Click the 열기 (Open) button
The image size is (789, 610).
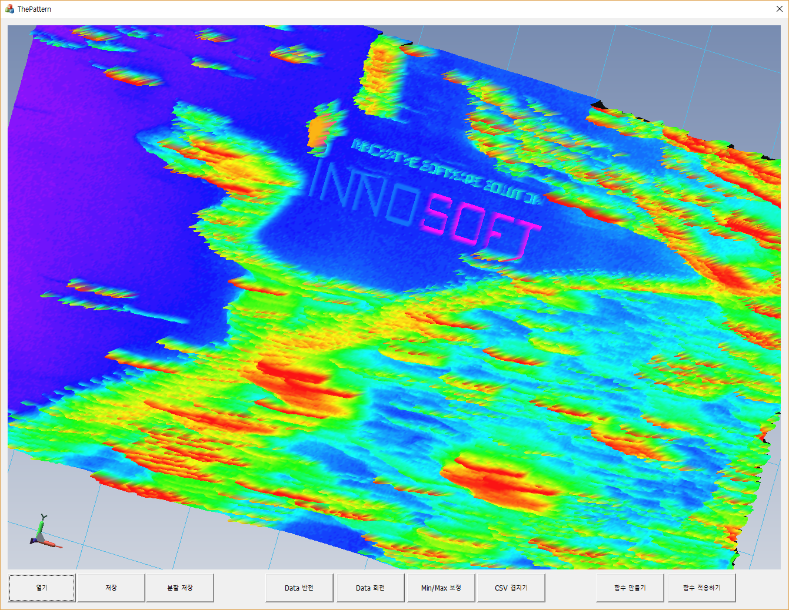pos(42,588)
